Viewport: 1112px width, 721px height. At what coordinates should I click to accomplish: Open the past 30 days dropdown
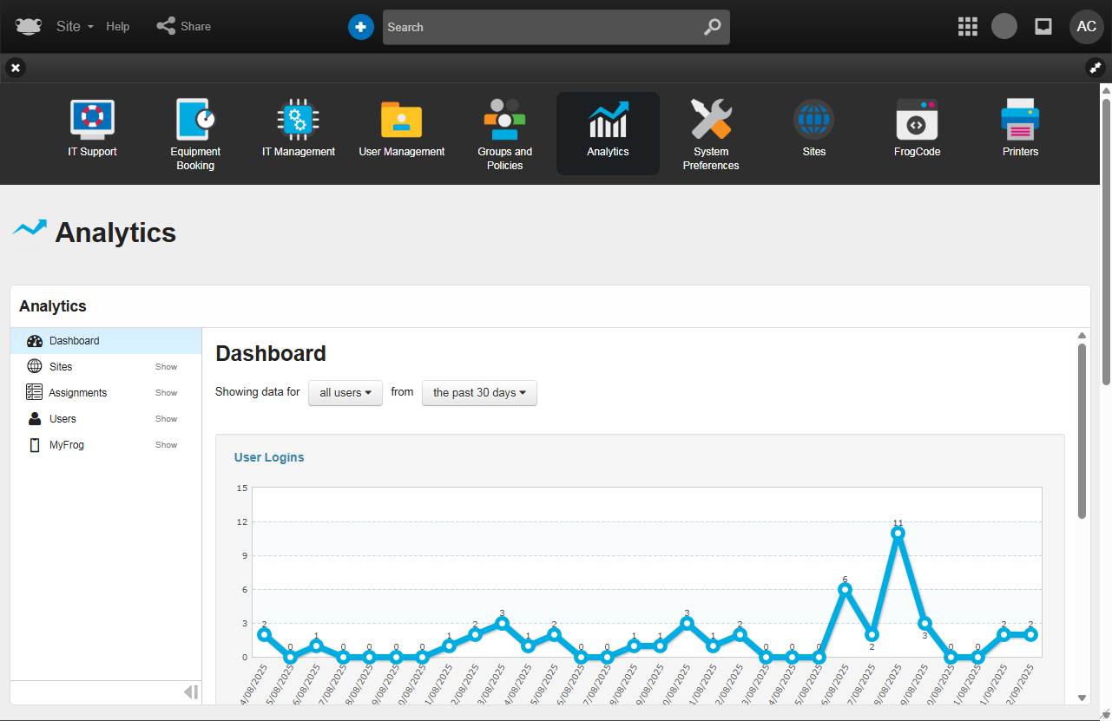pos(479,393)
